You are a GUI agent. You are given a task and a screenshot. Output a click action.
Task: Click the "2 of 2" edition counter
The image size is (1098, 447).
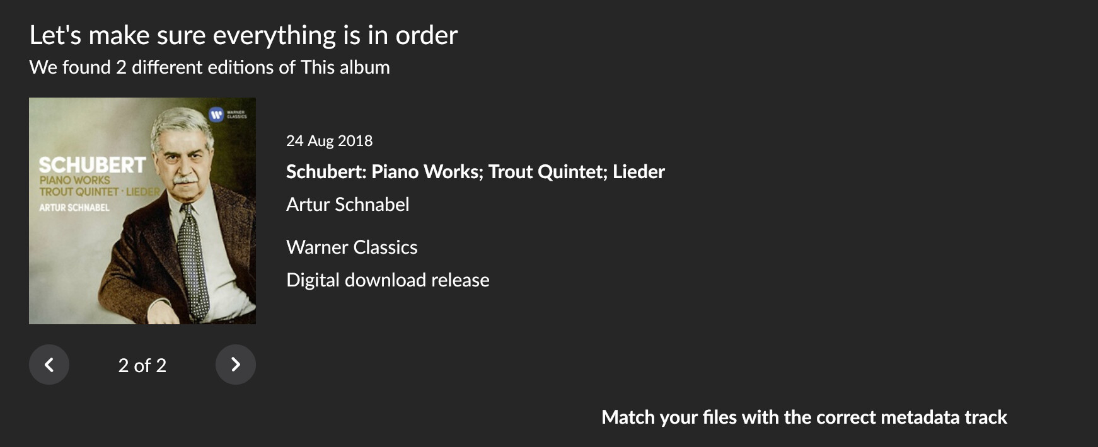tap(142, 365)
